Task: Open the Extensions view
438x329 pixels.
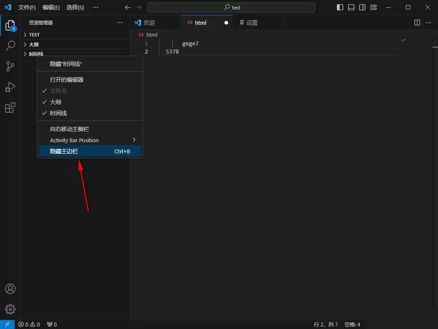Action: pyautogui.click(x=9, y=108)
